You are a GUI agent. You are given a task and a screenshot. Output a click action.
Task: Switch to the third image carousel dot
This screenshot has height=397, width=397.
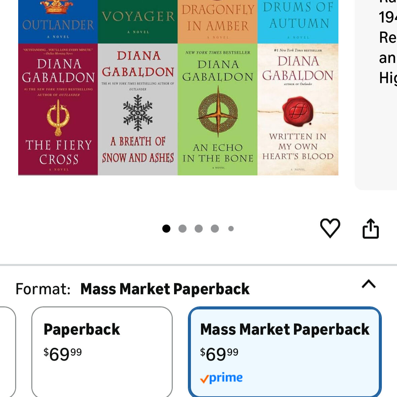[199, 229]
